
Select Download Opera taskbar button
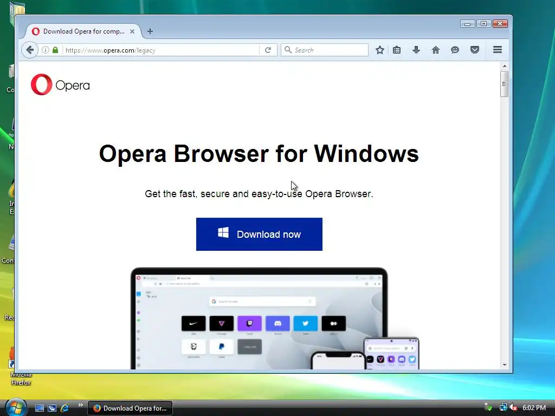click(130, 408)
